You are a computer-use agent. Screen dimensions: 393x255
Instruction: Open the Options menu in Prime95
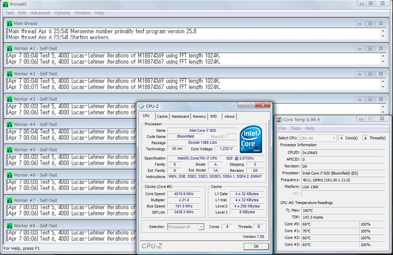pyautogui.click(x=62, y=13)
